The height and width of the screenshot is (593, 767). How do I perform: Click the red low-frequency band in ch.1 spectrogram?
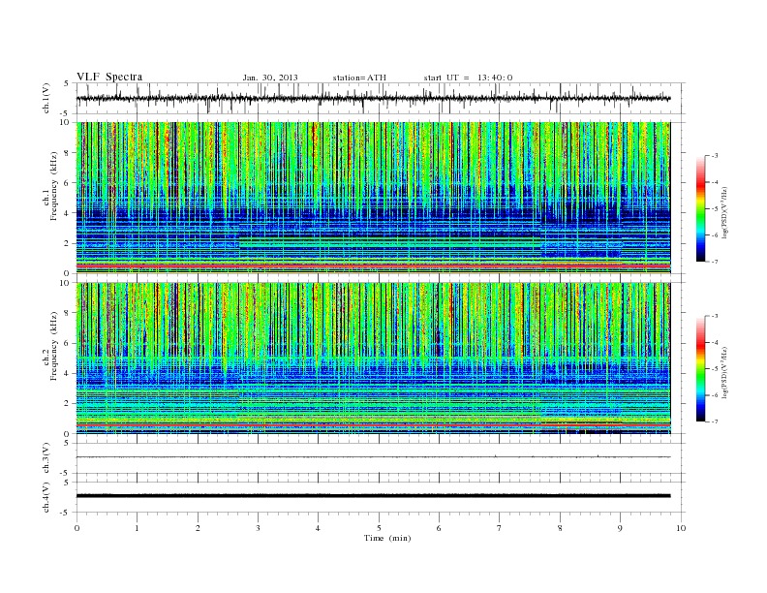(373, 265)
